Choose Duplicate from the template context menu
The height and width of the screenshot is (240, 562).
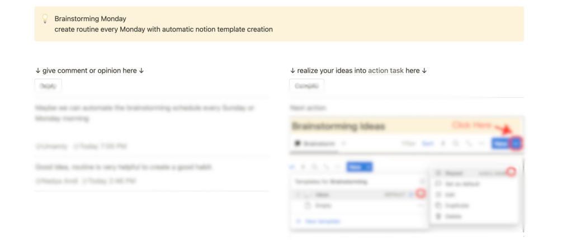[x=457, y=205]
